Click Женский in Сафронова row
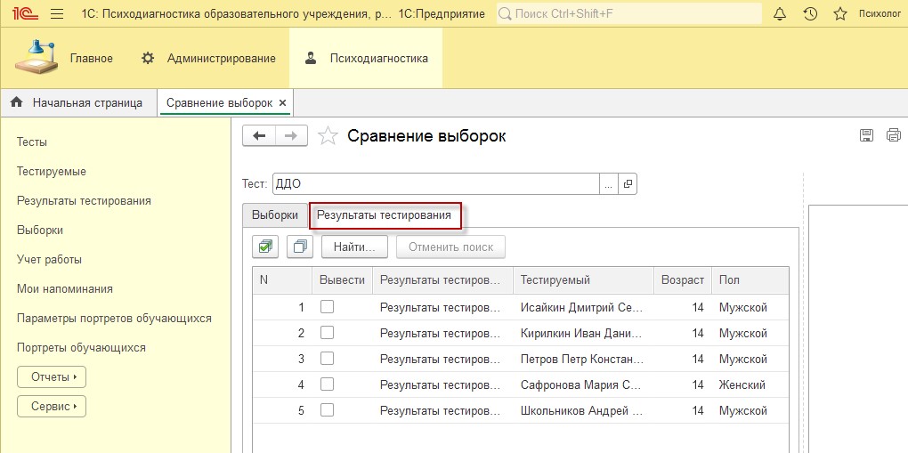The width and height of the screenshot is (908, 453). [742, 384]
